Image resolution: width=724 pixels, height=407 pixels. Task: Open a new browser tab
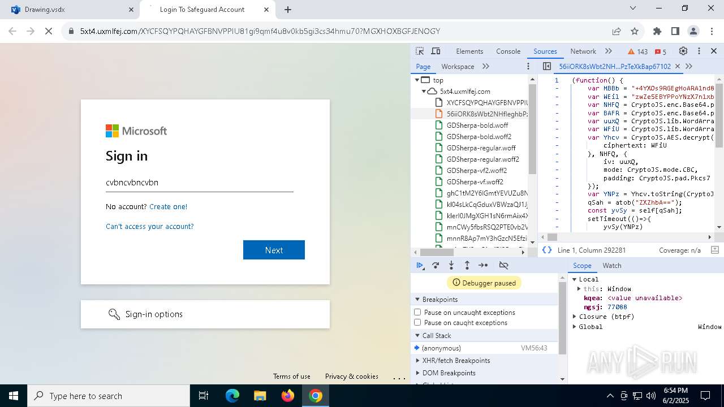click(x=288, y=10)
